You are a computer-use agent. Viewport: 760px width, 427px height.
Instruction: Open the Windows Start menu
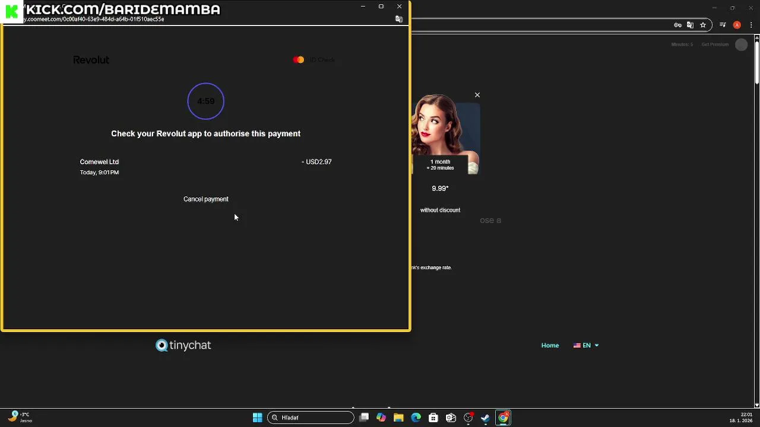(x=257, y=418)
